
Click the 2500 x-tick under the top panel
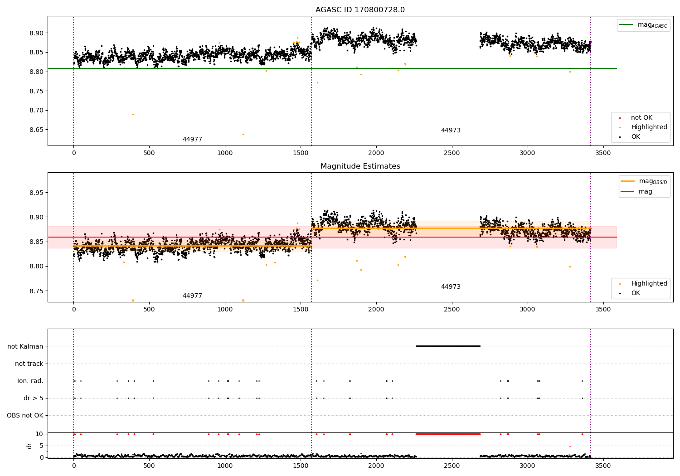pos(452,153)
